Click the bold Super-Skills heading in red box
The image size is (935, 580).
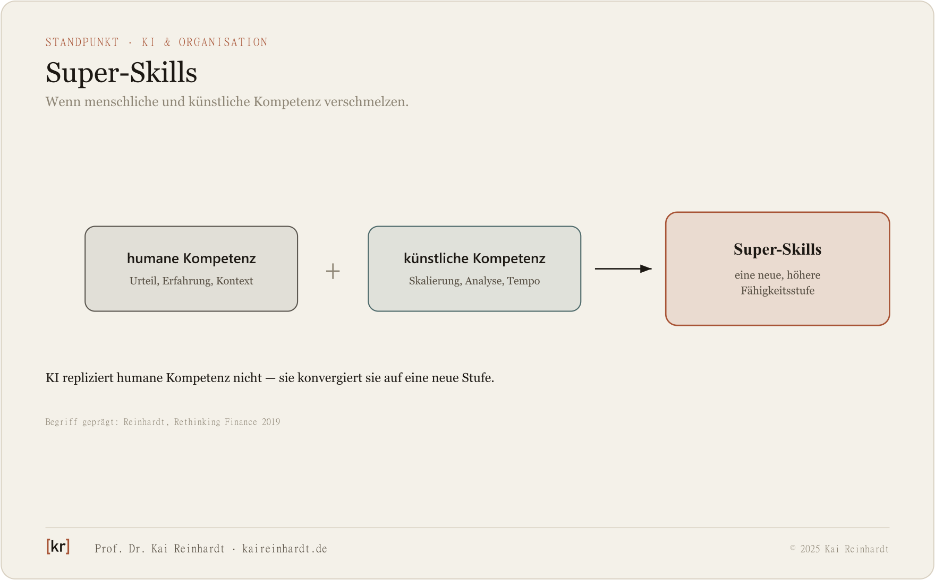tap(778, 249)
